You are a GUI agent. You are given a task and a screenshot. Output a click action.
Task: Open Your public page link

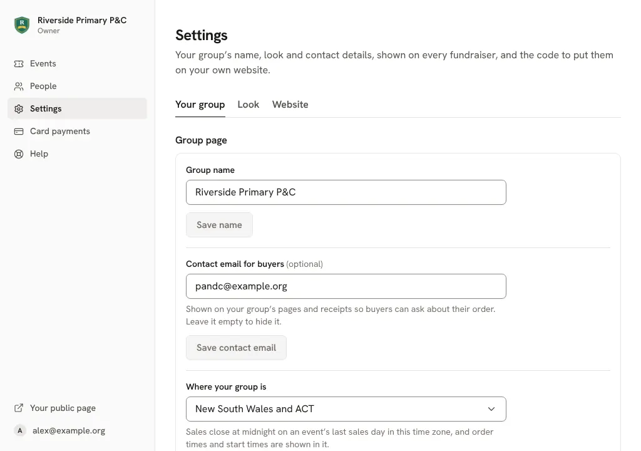tap(77, 408)
